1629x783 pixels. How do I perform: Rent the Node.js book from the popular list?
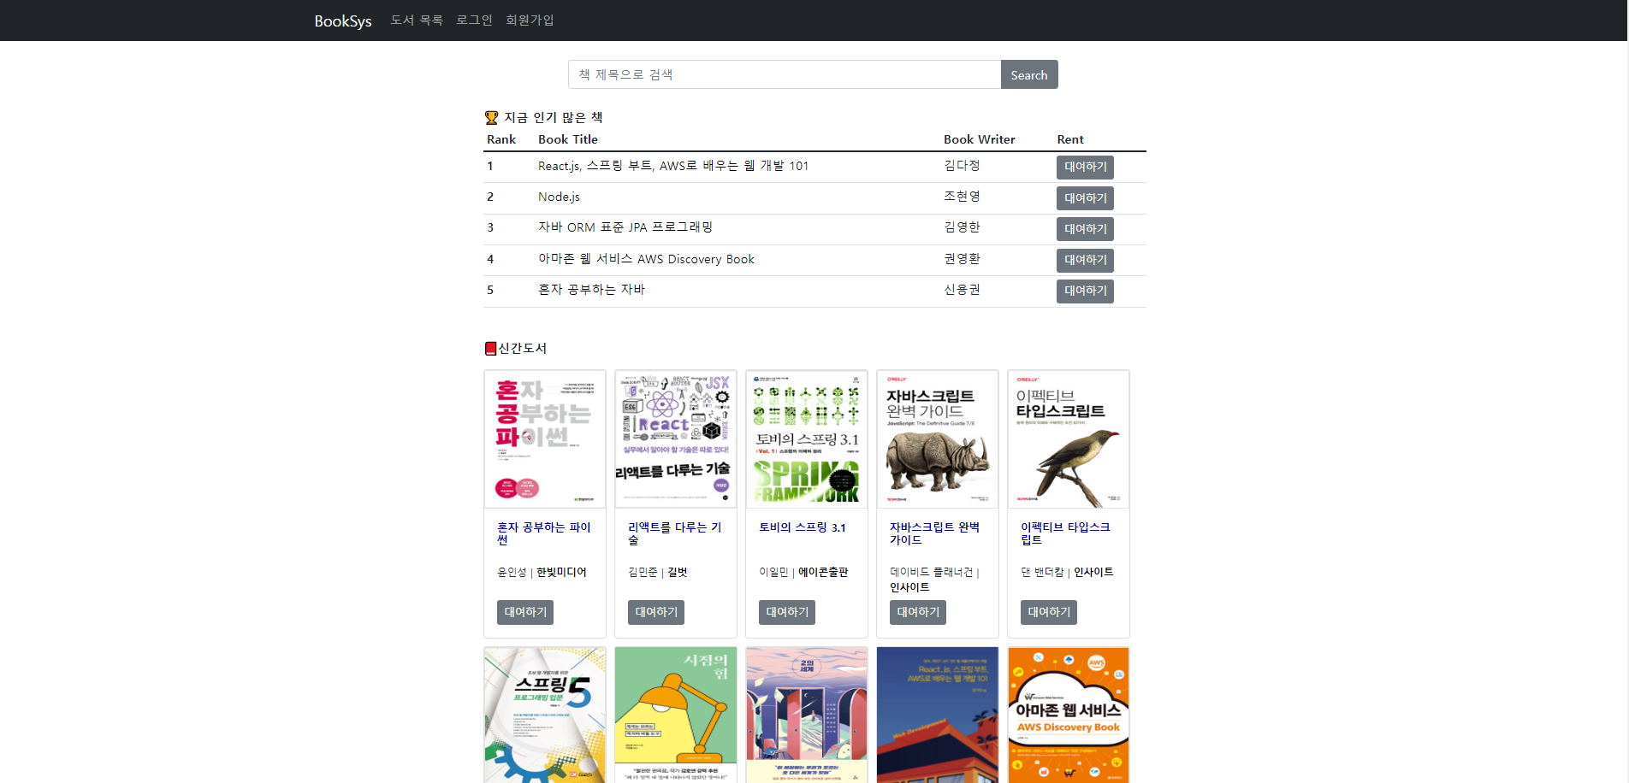pos(1084,197)
